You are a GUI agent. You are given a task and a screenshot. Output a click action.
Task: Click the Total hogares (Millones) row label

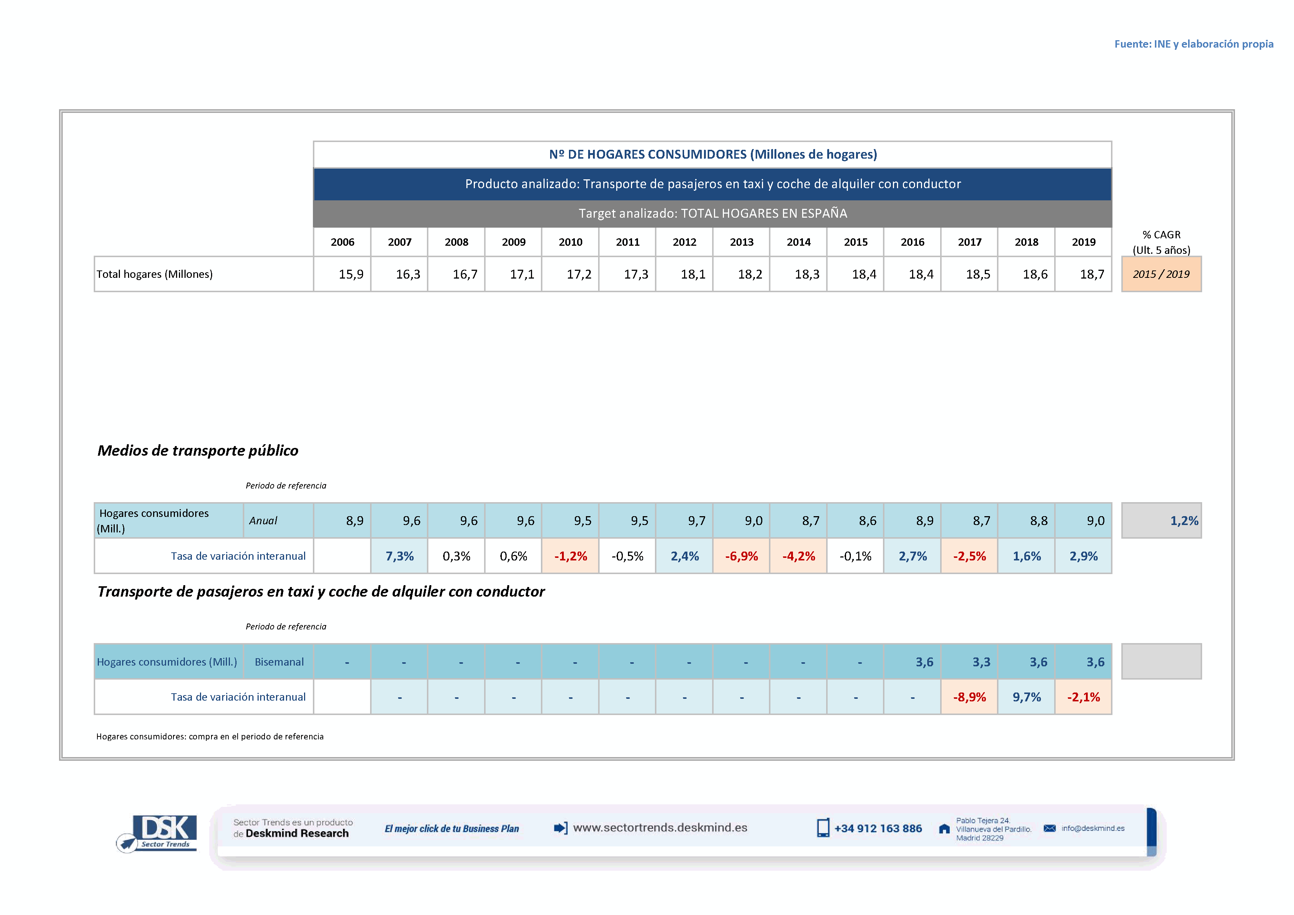pos(155,274)
